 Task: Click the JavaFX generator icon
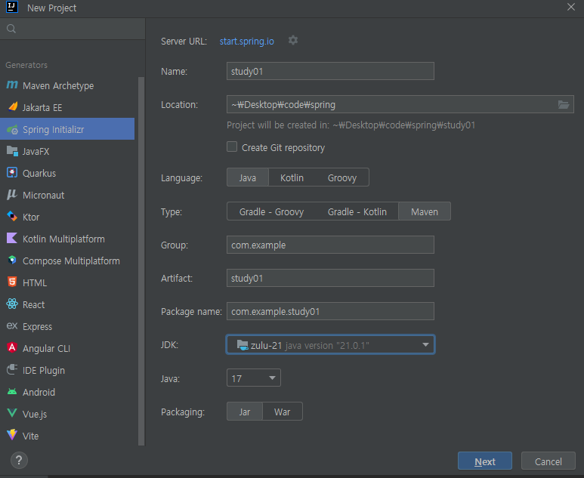click(12, 151)
